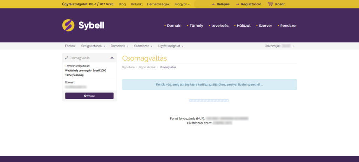Expand the Domainek menu
This screenshot has width=359, height=162.
(x=120, y=46)
